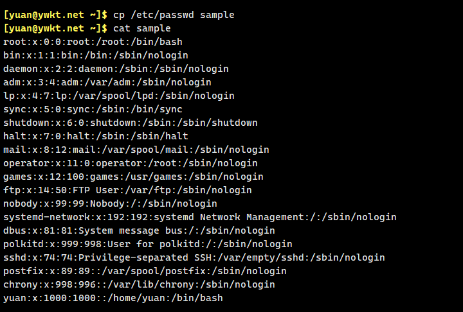This screenshot has height=312, width=463.
Task: Click the "System message bus" dbus line
Action: coord(139,230)
